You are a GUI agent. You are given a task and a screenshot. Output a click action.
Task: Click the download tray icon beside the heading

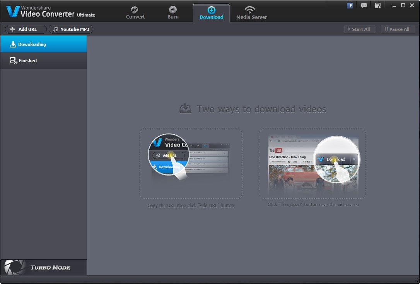point(185,109)
